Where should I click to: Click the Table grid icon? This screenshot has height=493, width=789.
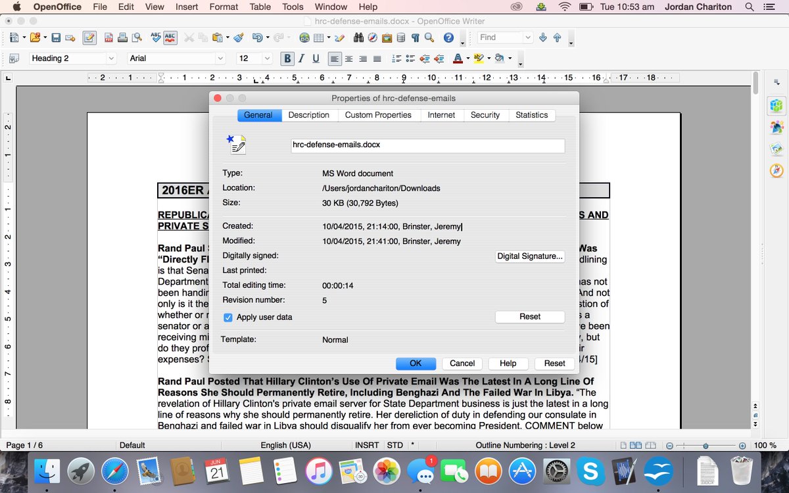tap(318, 37)
